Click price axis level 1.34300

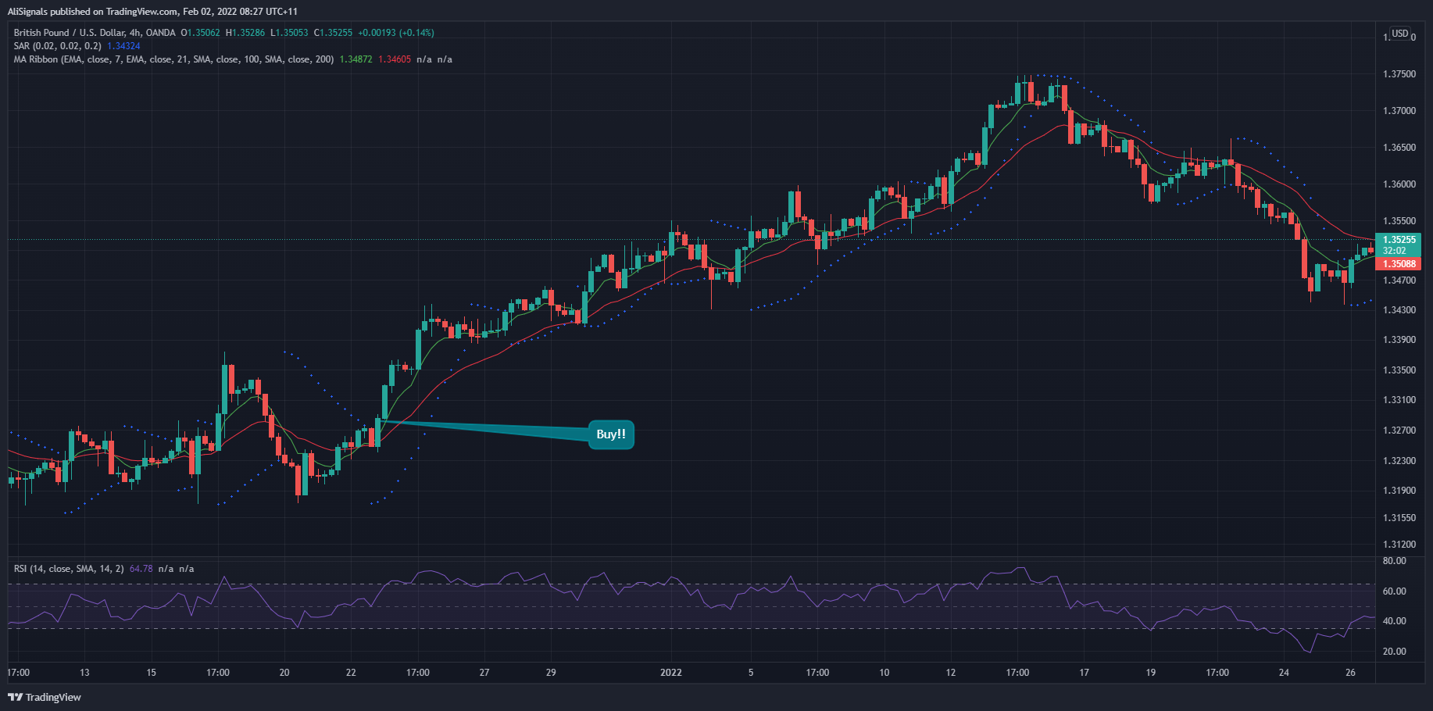pyautogui.click(x=1399, y=310)
